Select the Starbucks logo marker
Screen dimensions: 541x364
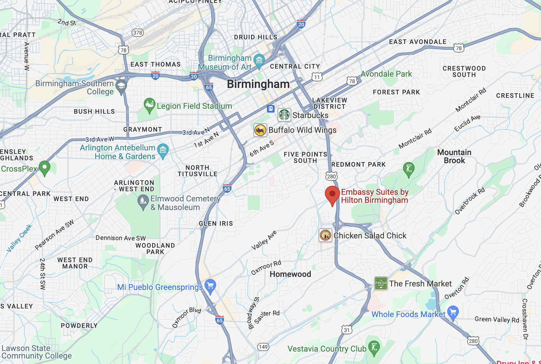(284, 115)
